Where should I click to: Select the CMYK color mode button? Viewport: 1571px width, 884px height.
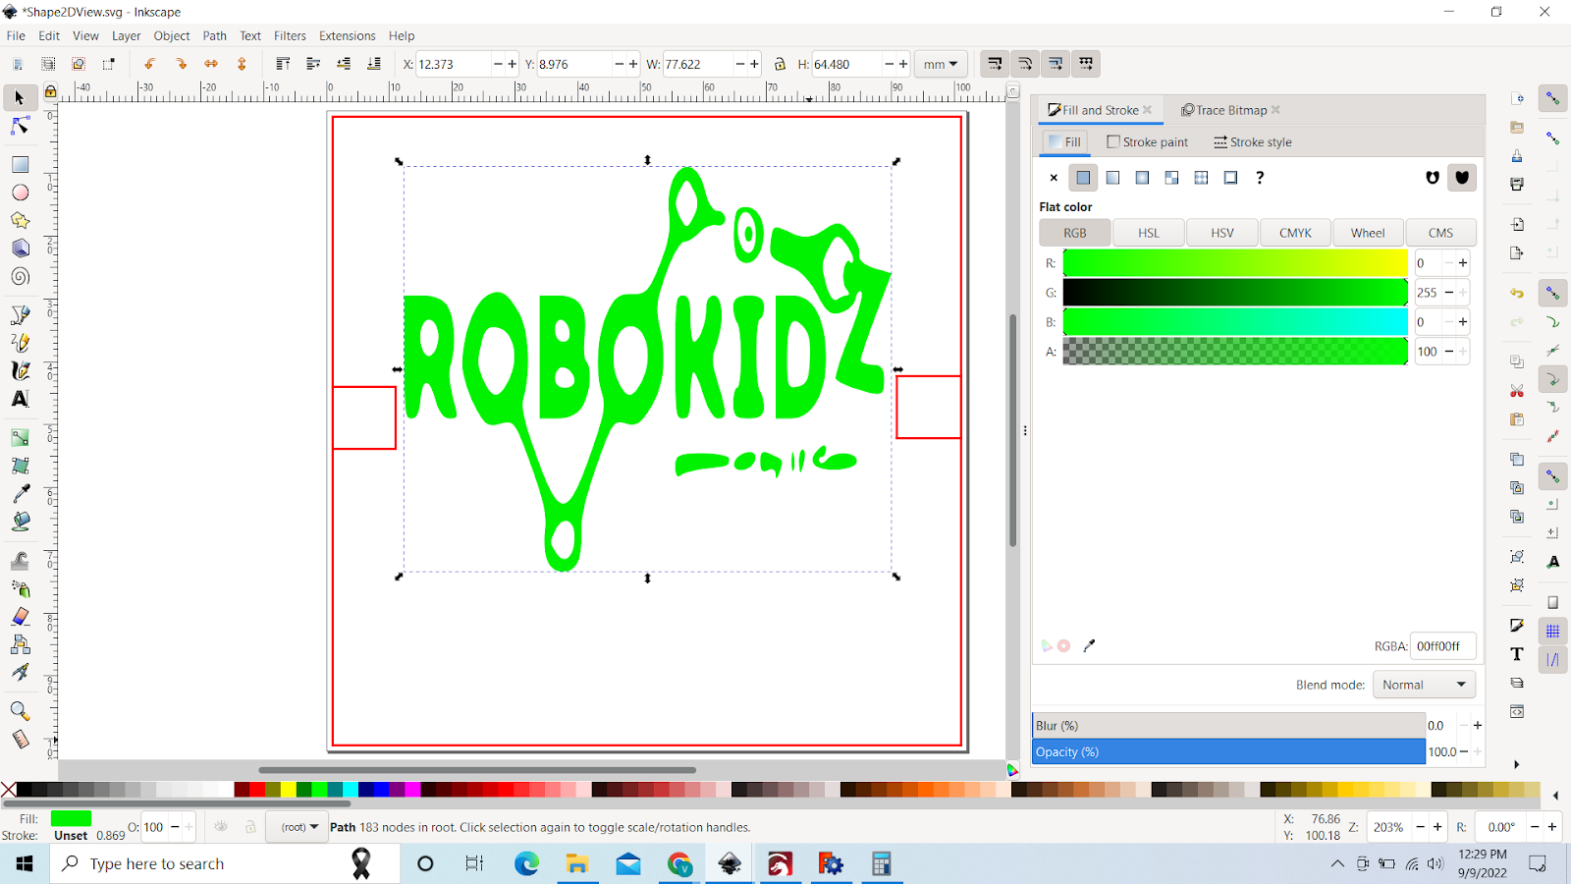(1295, 233)
